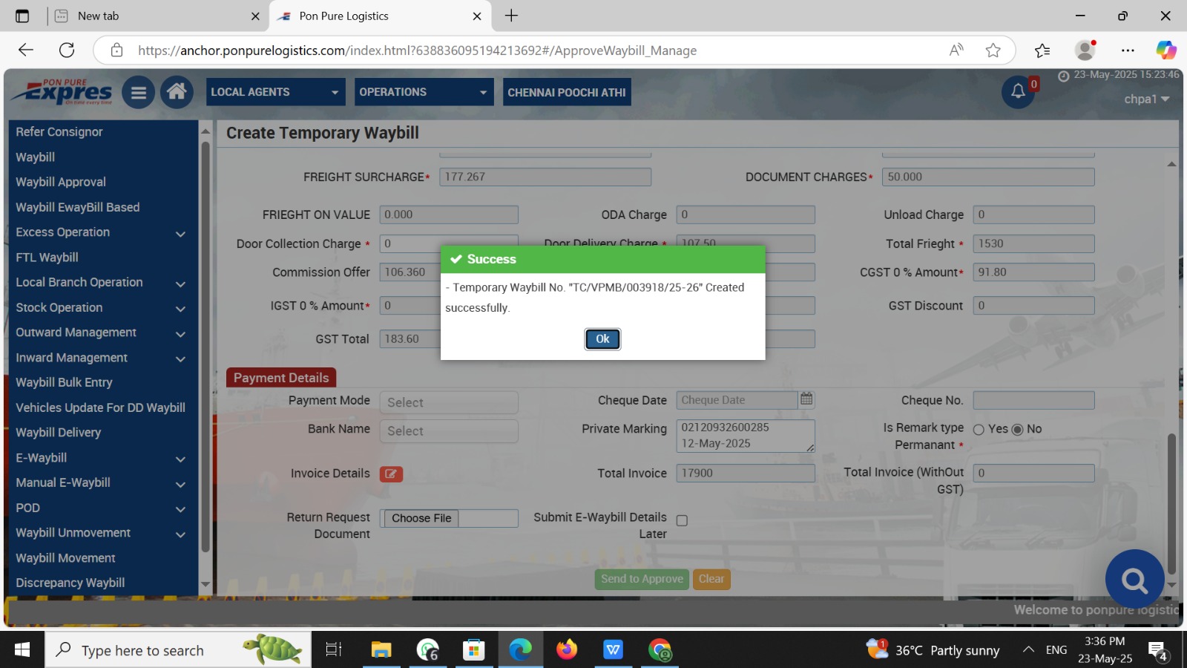This screenshot has width=1187, height=668.
Task: Open Waybill Approval from sidebar menu
Action: 61,182
